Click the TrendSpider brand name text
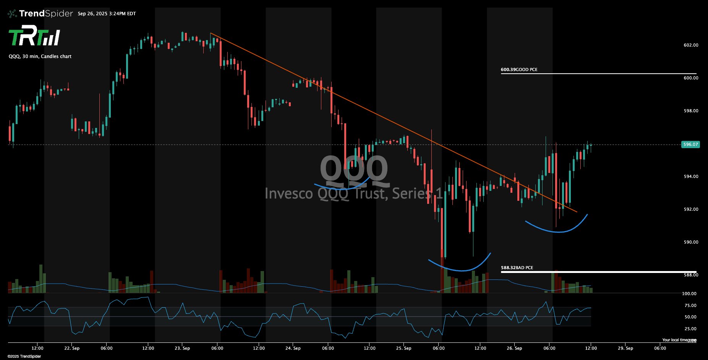Viewport: 708px width, 360px height. (46, 14)
